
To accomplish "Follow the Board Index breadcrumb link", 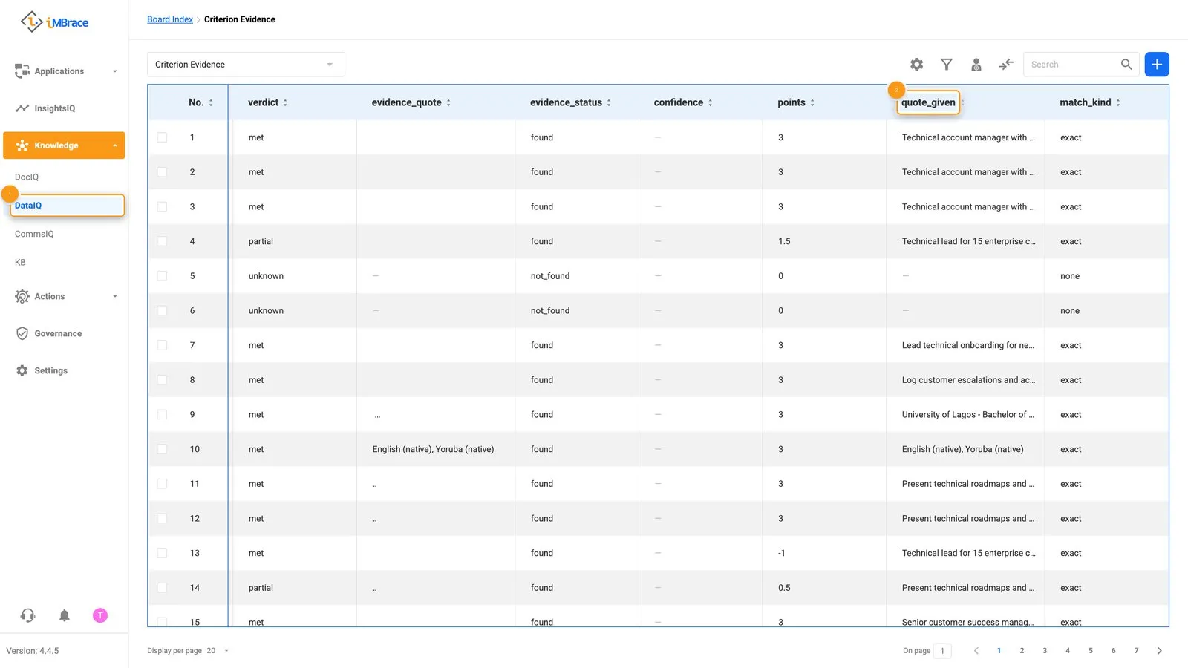I will [x=170, y=19].
